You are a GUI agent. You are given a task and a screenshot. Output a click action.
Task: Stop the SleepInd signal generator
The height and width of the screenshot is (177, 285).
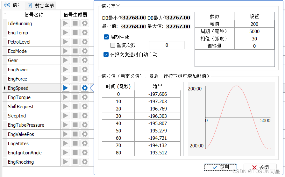click(x=75, y=116)
